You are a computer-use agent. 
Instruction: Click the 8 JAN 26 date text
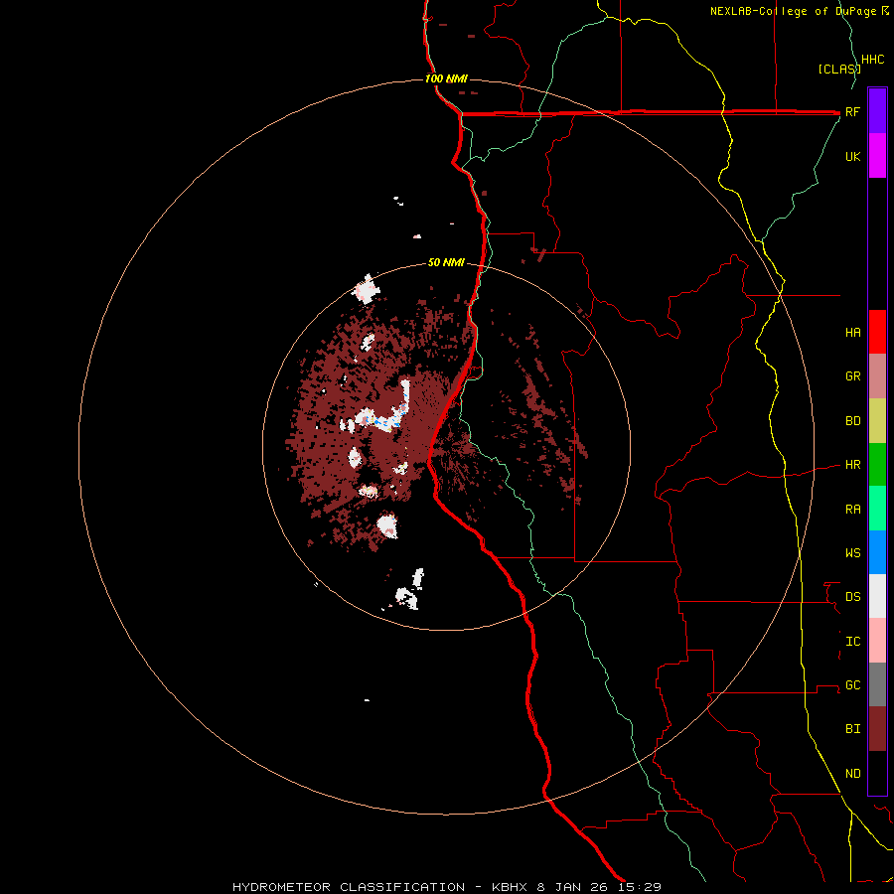click(x=573, y=887)
